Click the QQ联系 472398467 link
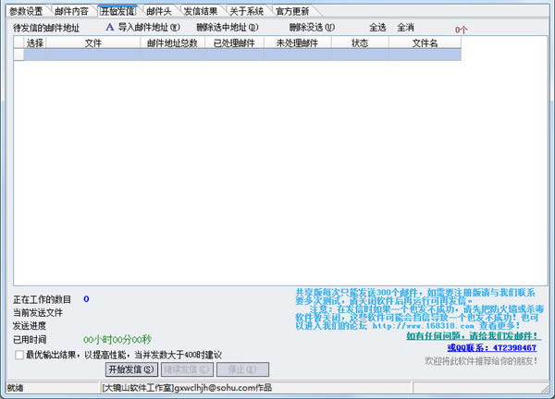This screenshot has width=555, height=399. pos(492,348)
